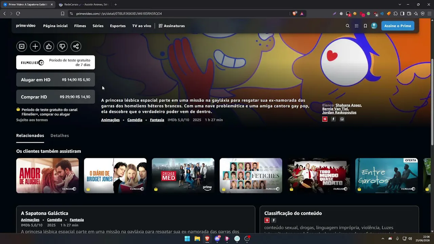434x244 pixels.
Task: Open the Brave VPN shield icon
Action: point(422,14)
